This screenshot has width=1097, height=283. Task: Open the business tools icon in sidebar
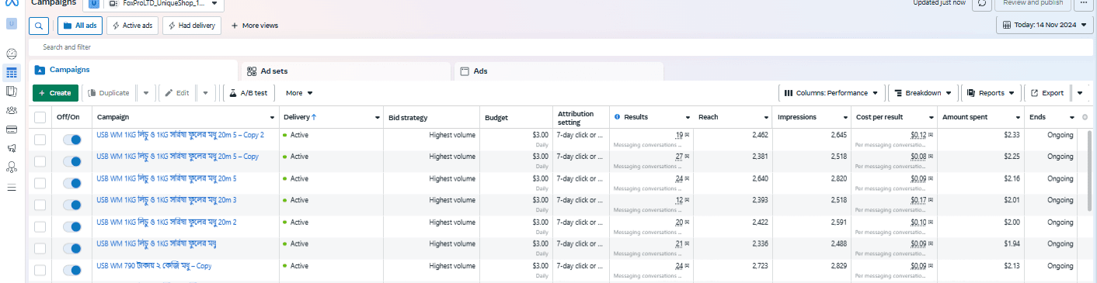(11, 167)
